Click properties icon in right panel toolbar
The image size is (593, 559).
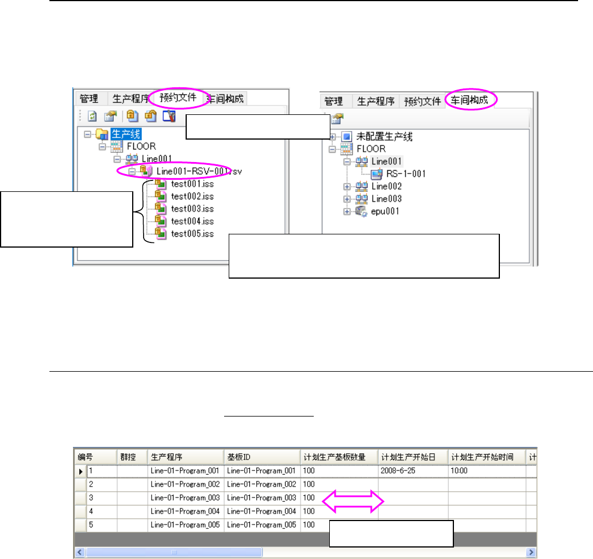click(337, 118)
